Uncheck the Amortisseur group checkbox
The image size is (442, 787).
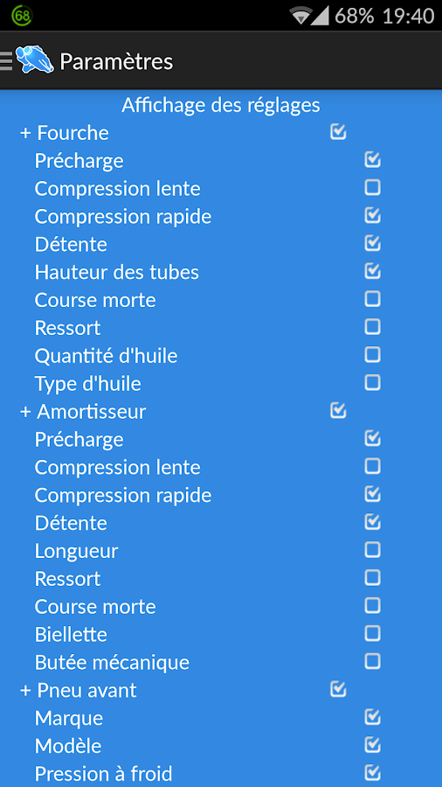(338, 411)
